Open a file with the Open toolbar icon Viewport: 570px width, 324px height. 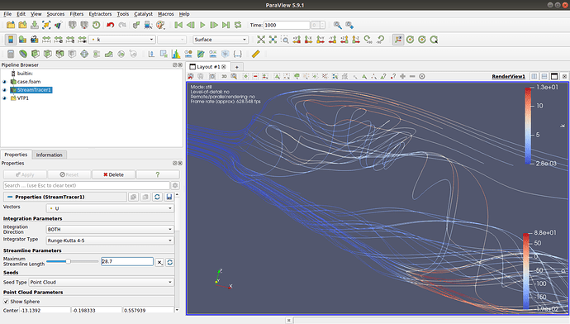pos(11,25)
